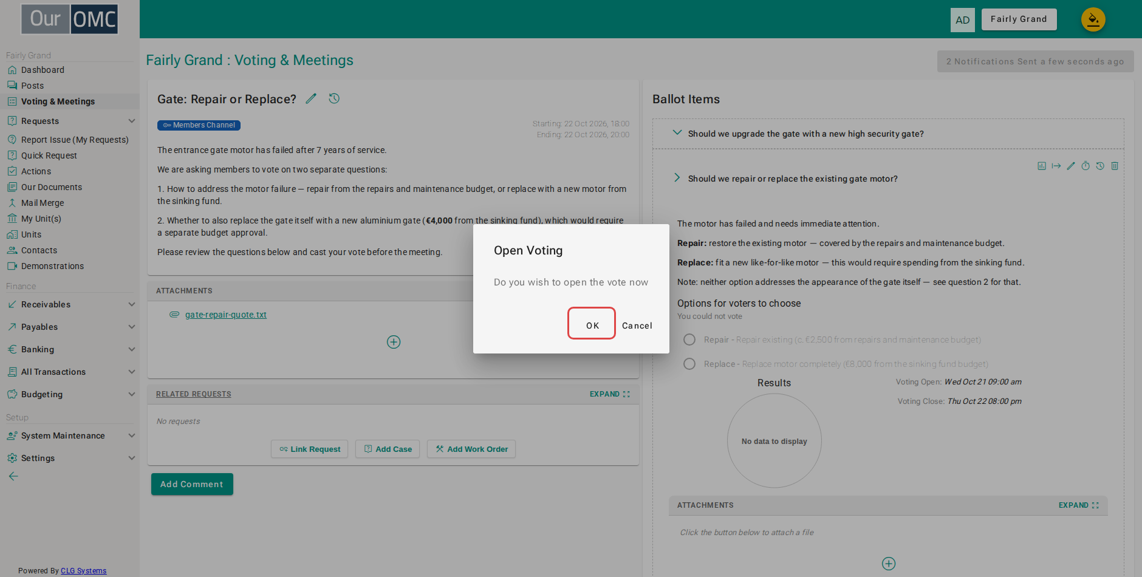1142x577 pixels.
Task: Click the ballot item stopwatch icon
Action: click(1086, 166)
